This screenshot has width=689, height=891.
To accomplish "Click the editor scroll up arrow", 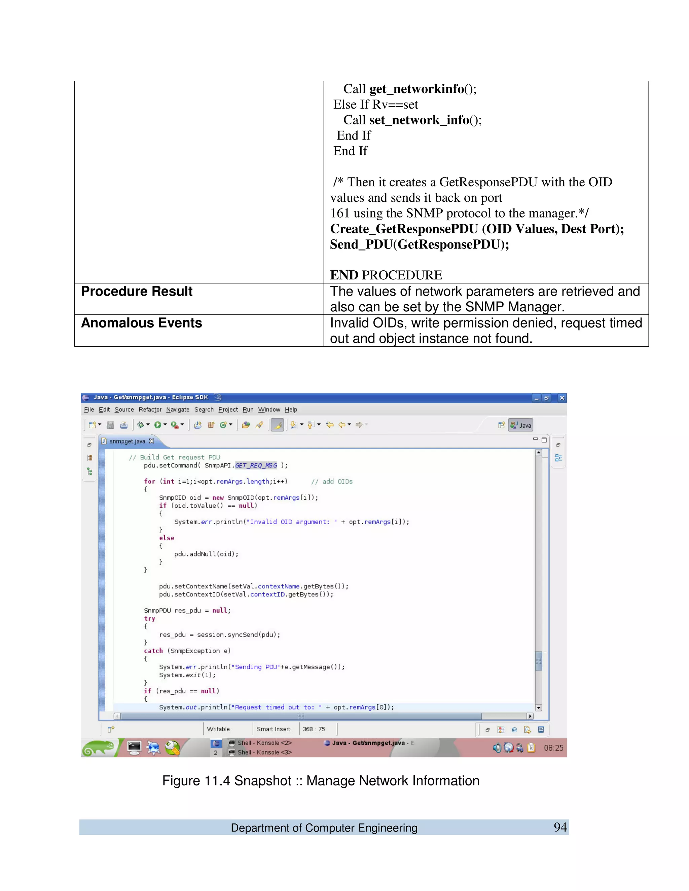I will (539, 453).
